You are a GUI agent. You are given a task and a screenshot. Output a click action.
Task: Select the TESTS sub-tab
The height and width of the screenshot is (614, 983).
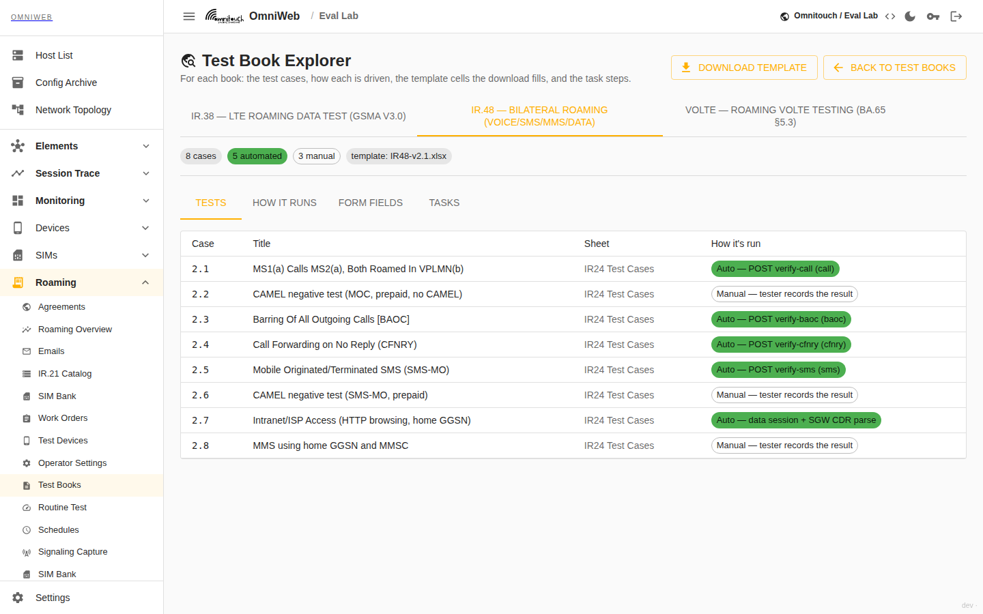click(x=211, y=203)
